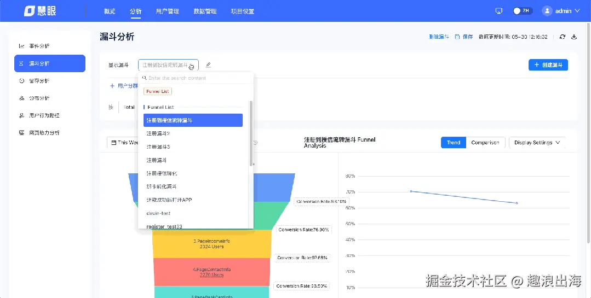
Task: Click the 创建漏斗 create funnel button
Action: [548, 65]
